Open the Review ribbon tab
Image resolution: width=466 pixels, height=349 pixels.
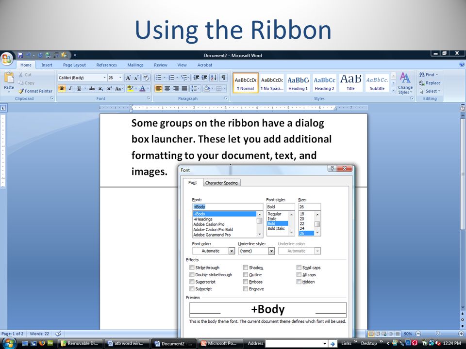pos(161,65)
